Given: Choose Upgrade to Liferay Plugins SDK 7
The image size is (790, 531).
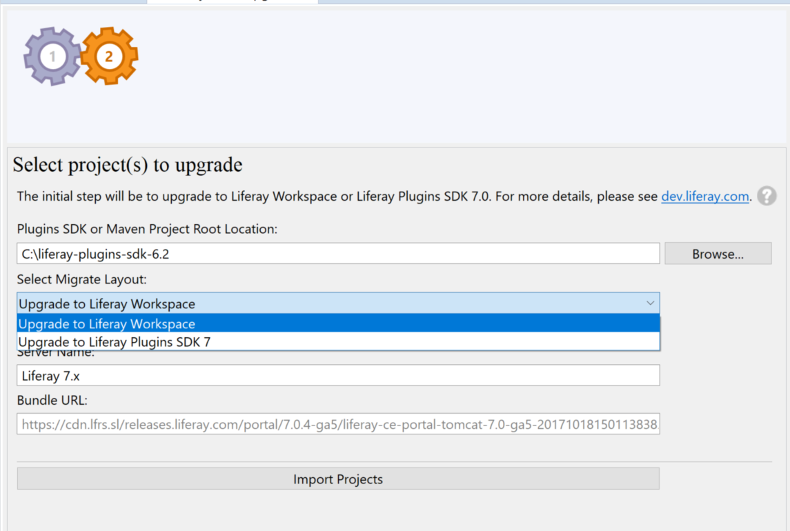Looking at the screenshot, I should [x=338, y=341].
